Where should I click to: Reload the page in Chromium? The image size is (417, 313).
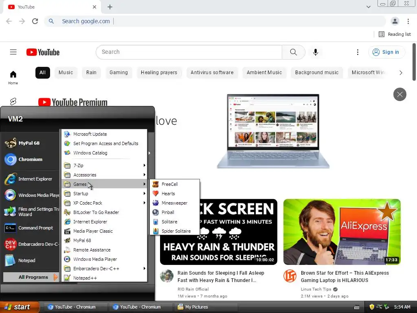coord(35,21)
